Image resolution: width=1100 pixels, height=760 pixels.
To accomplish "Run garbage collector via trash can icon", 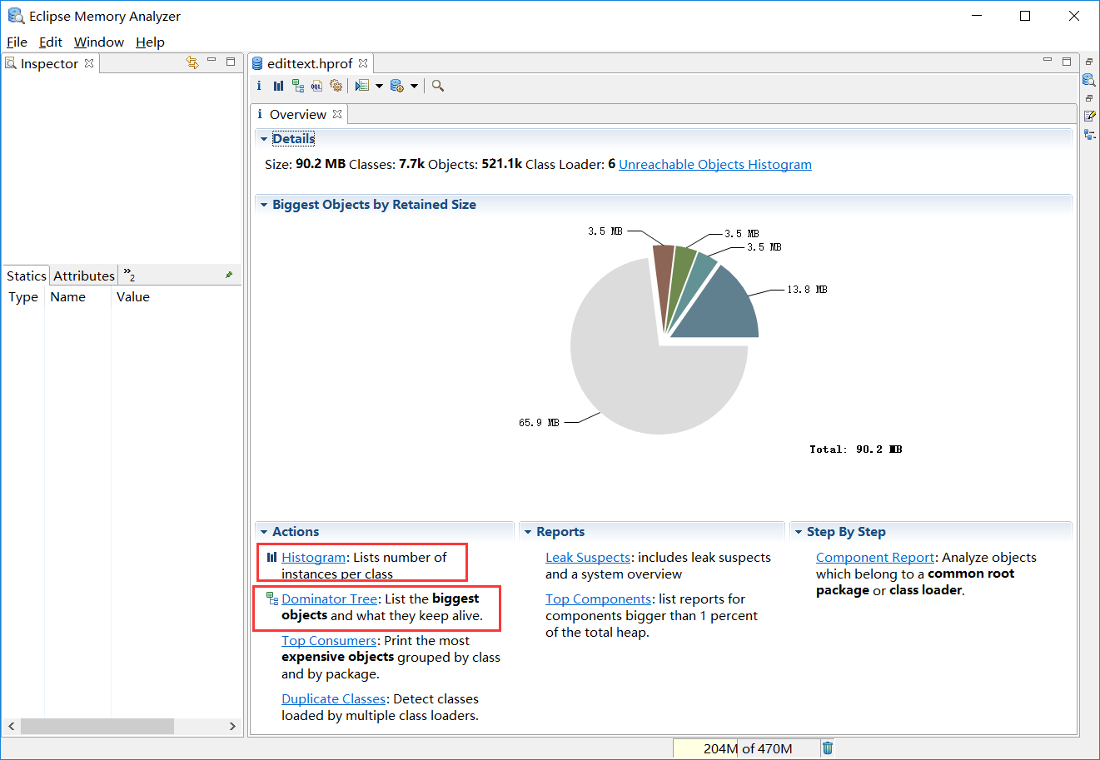I will pos(828,748).
